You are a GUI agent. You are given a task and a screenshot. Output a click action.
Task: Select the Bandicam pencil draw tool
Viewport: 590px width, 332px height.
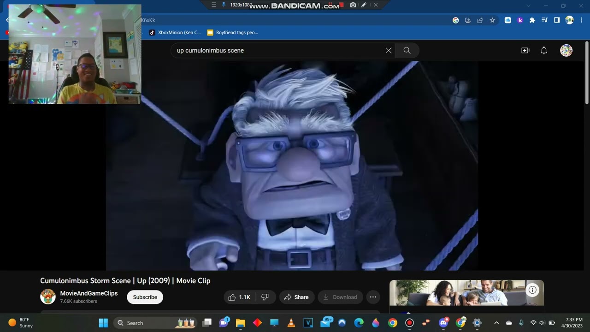364,5
